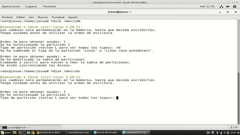
Task: Open the Editar menu
Action: (21, 17)
